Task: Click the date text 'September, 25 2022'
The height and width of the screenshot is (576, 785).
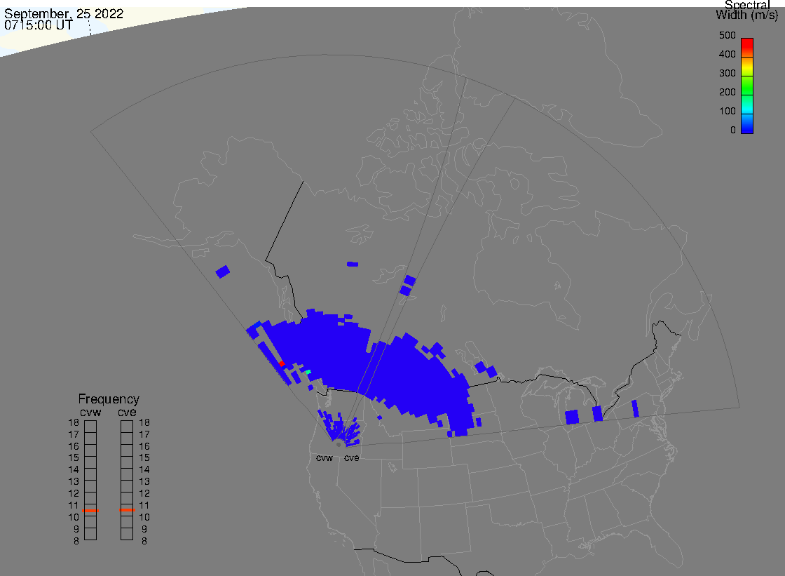Action: 64,13
